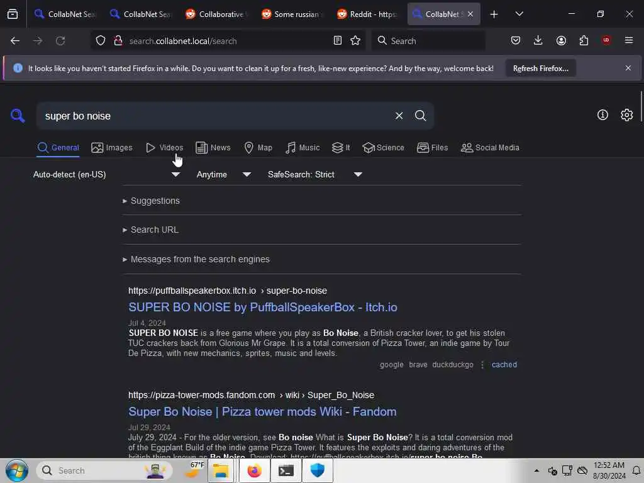Go back with the browser back arrow
The width and height of the screenshot is (644, 483).
coord(15,41)
